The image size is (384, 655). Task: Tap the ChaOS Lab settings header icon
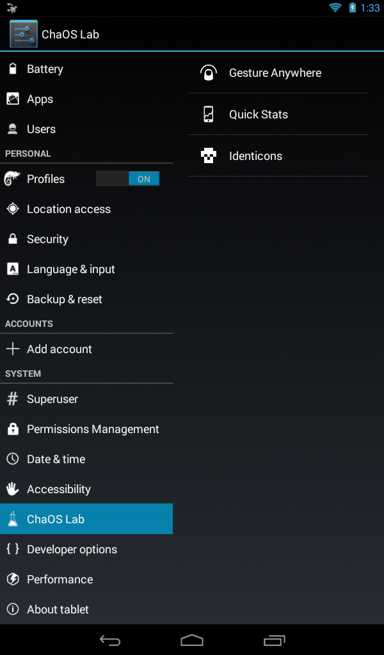(24, 34)
